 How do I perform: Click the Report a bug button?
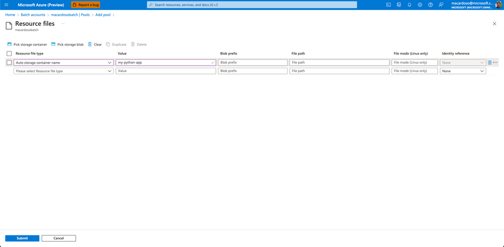(85, 5)
